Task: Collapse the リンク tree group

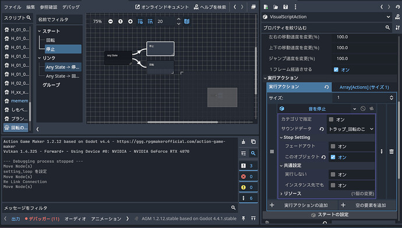Action: coord(39,58)
